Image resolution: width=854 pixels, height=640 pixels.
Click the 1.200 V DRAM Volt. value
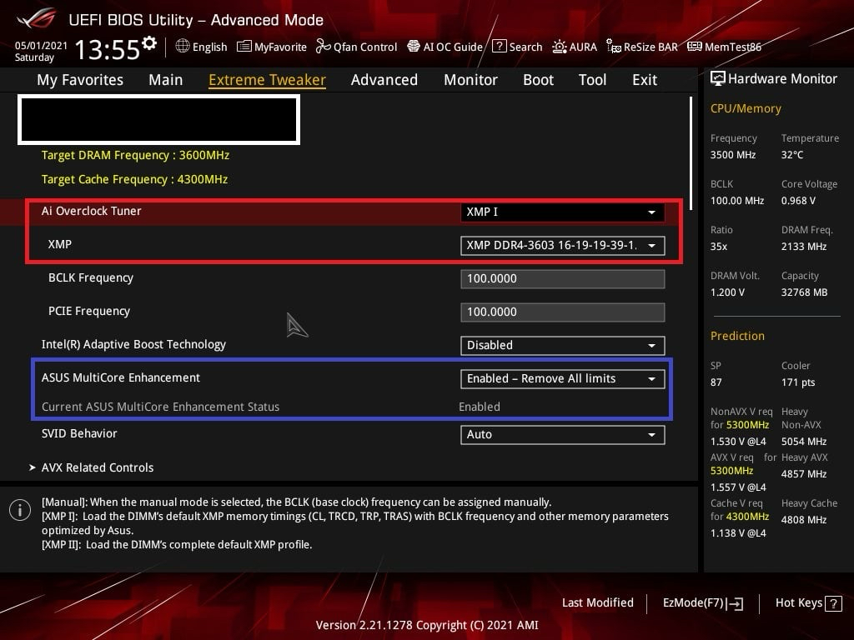[x=727, y=292]
